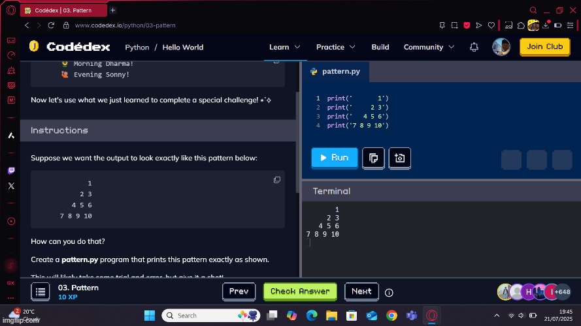Screen dimensions: 581x326
Task: Open X (Twitter) in Opera sidebar
Action: click(x=11, y=186)
